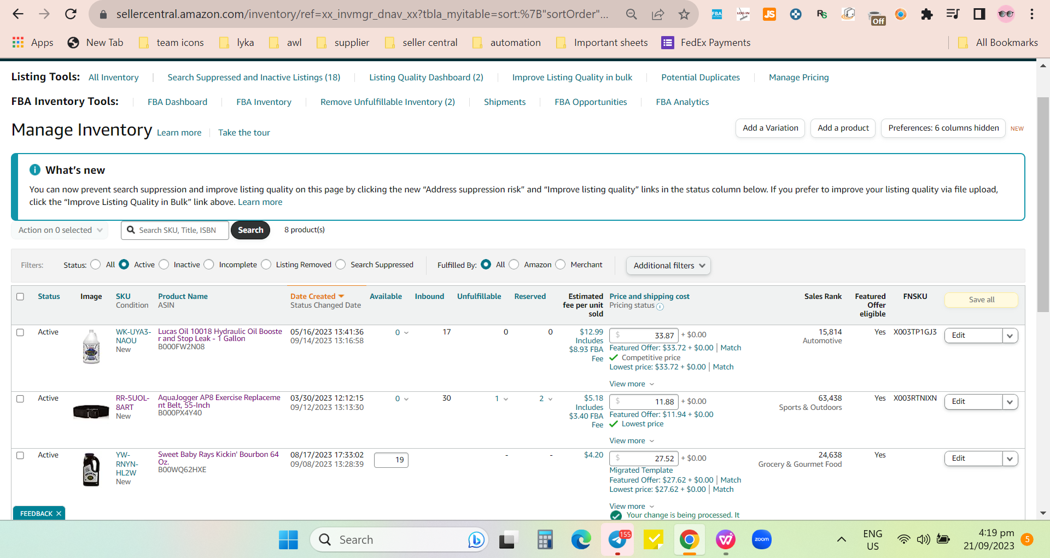Click the Add a Variation button
1050x558 pixels.
(x=770, y=128)
